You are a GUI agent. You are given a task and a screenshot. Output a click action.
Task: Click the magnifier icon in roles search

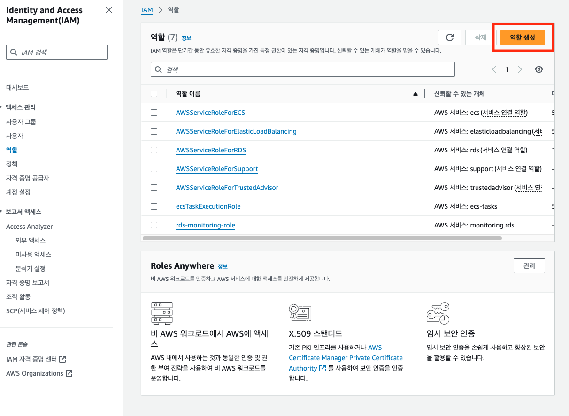(158, 69)
